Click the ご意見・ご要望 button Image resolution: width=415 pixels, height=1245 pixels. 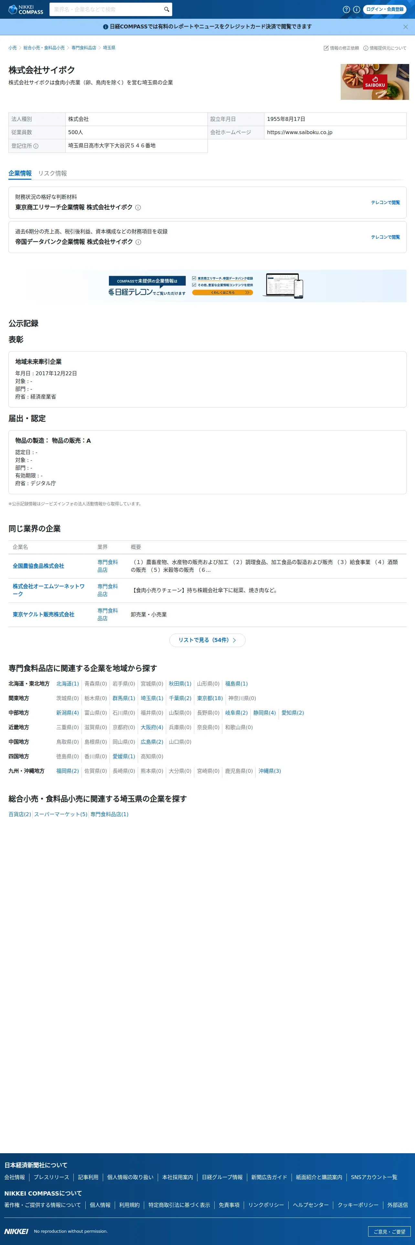pyautogui.click(x=389, y=1231)
